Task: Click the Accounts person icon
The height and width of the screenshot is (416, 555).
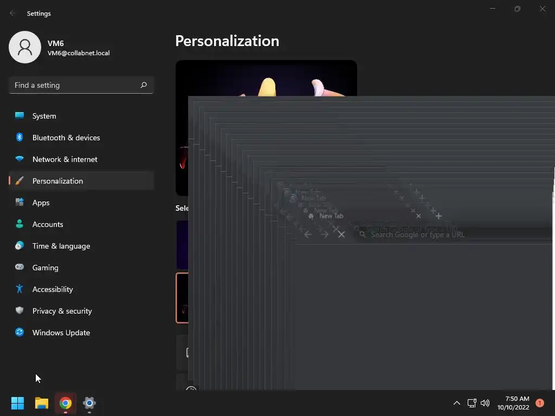Action: 20,224
